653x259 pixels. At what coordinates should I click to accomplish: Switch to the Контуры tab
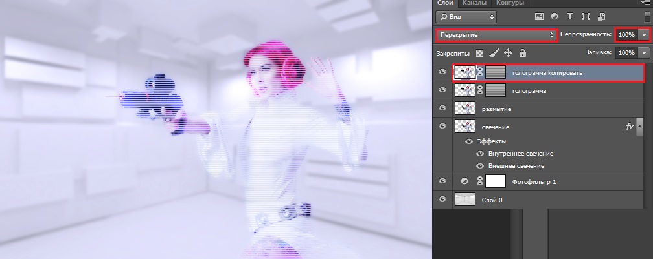(510, 3)
